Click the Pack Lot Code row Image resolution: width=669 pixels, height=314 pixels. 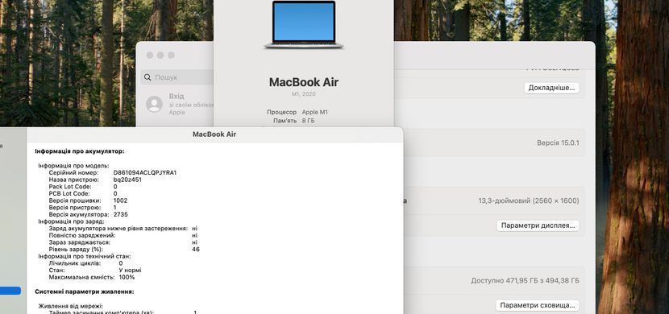(83, 187)
